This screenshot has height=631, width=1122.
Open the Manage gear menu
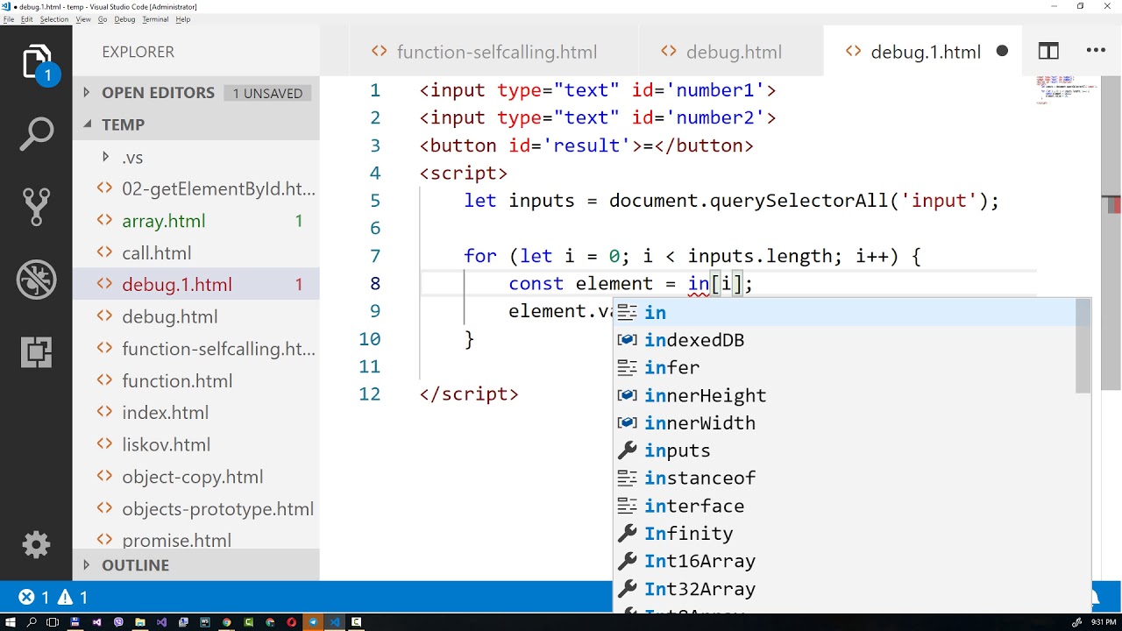click(x=37, y=545)
